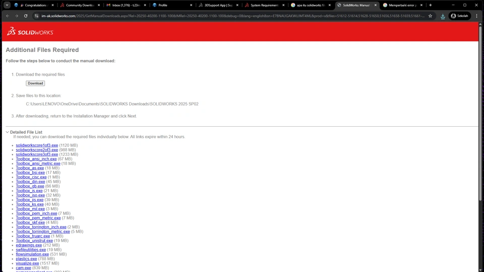Download Toolbox_skf.exe

[30, 223]
